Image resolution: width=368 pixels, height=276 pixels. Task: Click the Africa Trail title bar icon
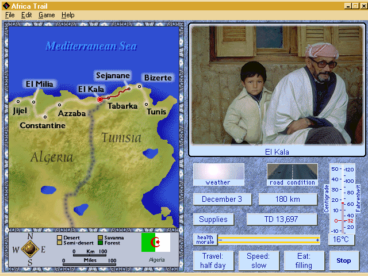[6, 6]
